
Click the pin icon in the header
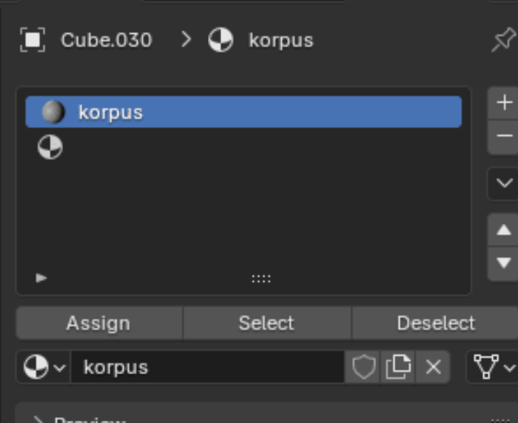click(x=502, y=40)
